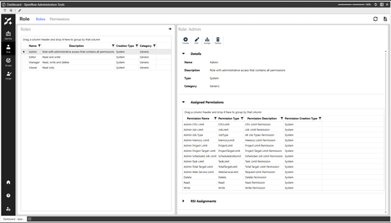Refresh the Role page
Viewport: 391px width, 223px height.
(x=375, y=19)
